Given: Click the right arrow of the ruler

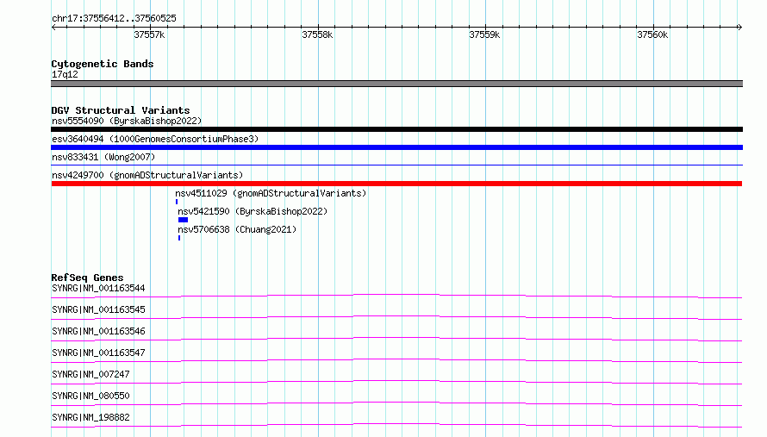Looking at the screenshot, I should [739, 28].
